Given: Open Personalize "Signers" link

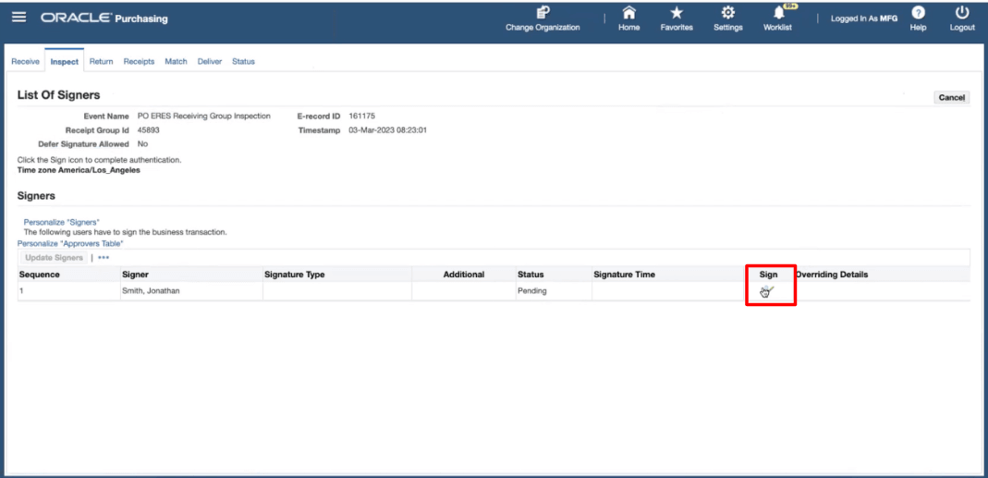Looking at the screenshot, I should [62, 222].
